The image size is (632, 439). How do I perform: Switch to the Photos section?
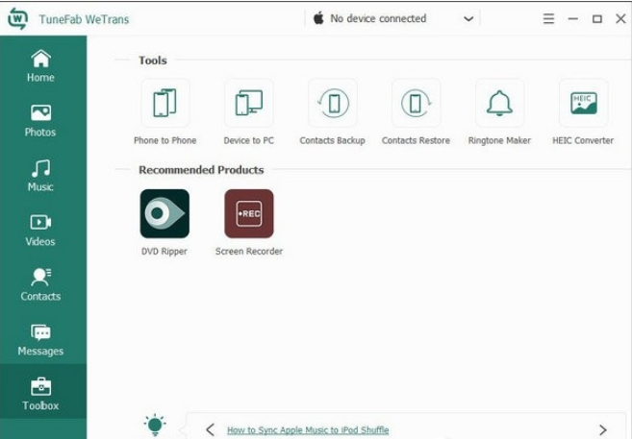tap(40, 121)
